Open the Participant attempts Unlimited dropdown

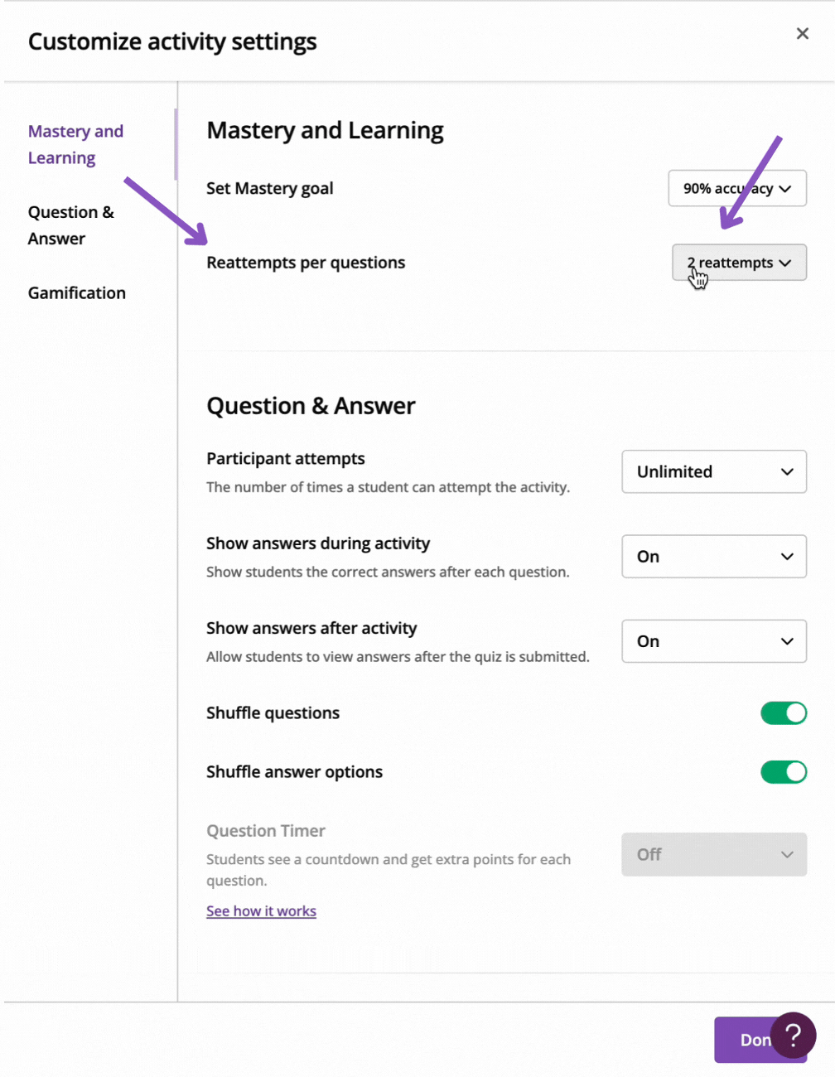tap(714, 471)
